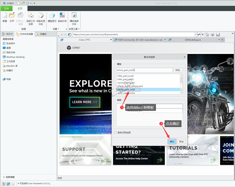The width and height of the screenshot is (235, 187).
Task: Click the browser forward arrow
Action: coord(65,34)
